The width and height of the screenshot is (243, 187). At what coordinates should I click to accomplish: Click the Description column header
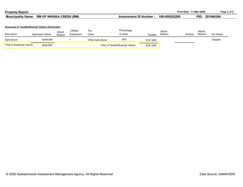pyautogui.click(x=11, y=34)
